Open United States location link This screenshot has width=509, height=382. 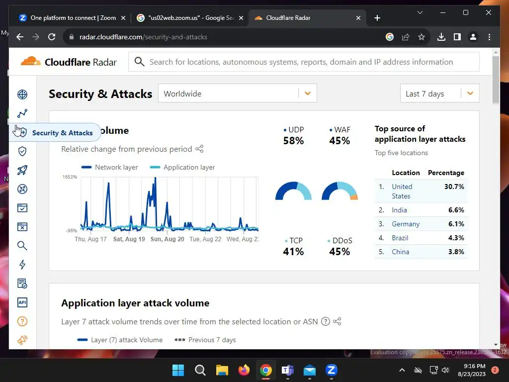click(402, 191)
